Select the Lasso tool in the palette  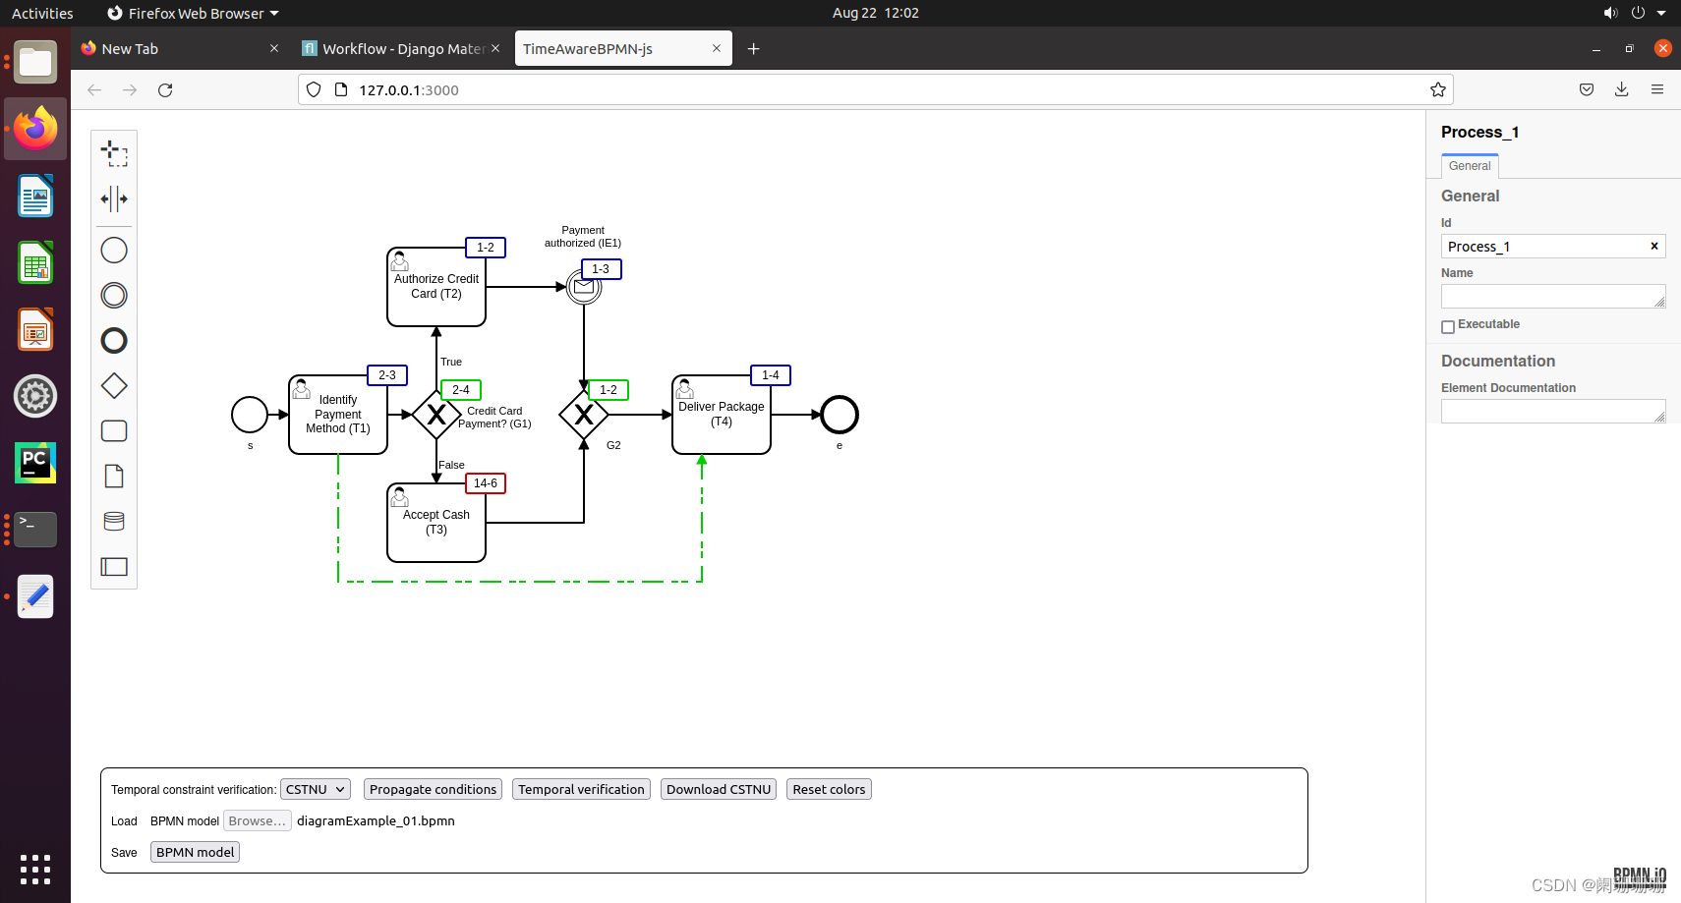(x=114, y=153)
